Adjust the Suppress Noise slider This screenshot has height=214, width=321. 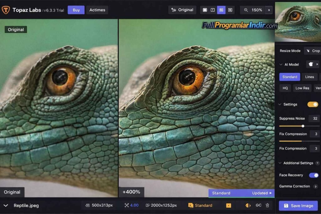(x=303, y=126)
